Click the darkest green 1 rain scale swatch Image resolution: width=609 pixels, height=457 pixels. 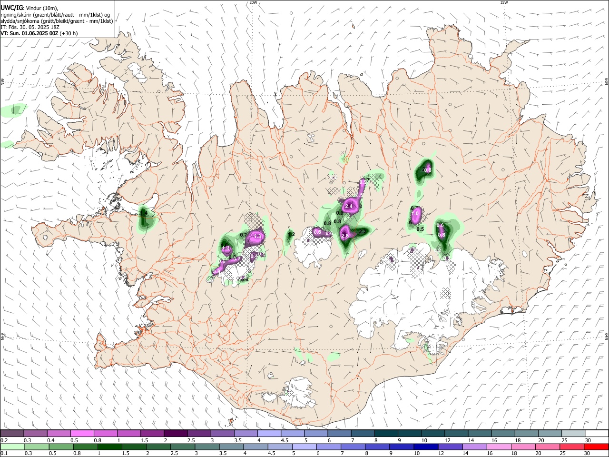click(x=109, y=447)
